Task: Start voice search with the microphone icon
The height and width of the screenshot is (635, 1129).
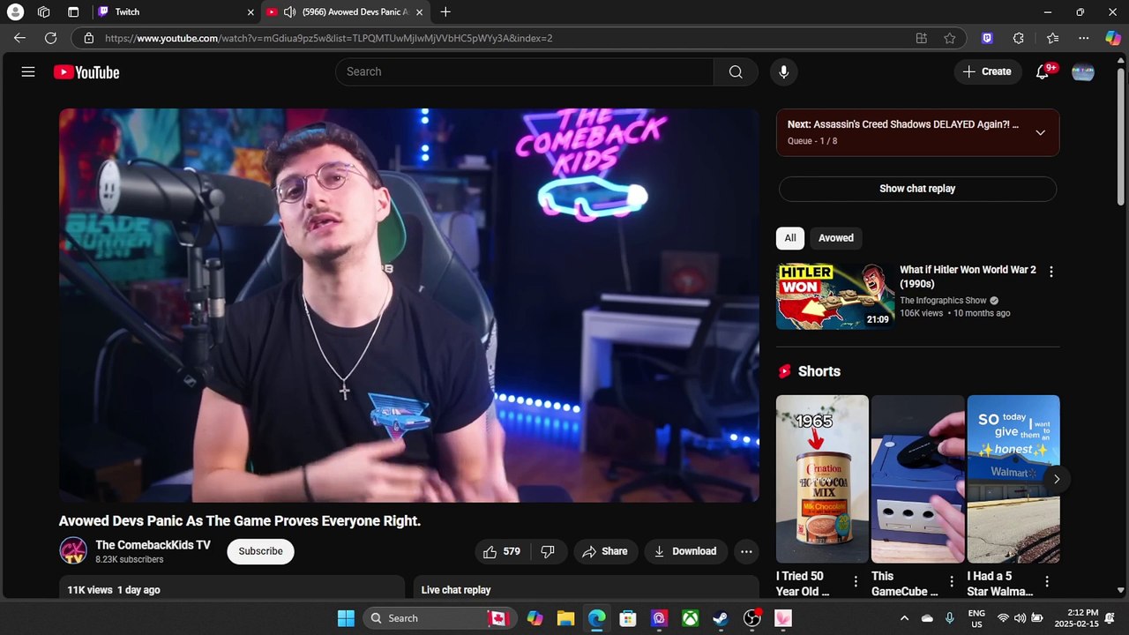Action: click(783, 72)
